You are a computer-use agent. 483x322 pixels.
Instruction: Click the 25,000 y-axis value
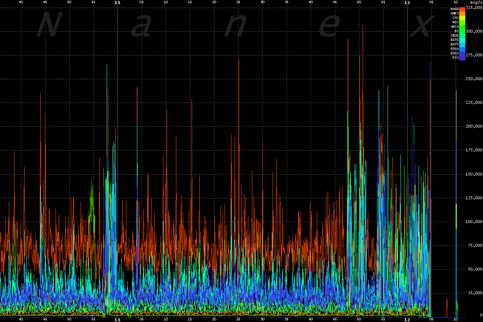click(475, 293)
